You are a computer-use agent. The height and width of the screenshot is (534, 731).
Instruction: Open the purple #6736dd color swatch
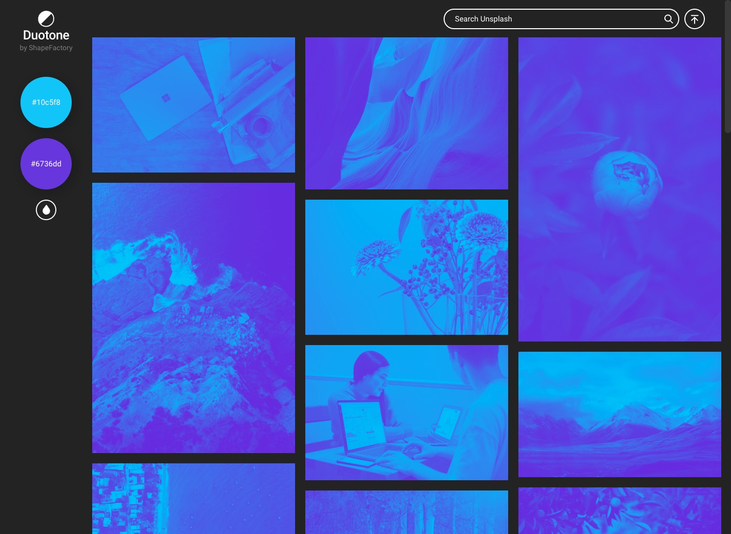[x=46, y=164]
